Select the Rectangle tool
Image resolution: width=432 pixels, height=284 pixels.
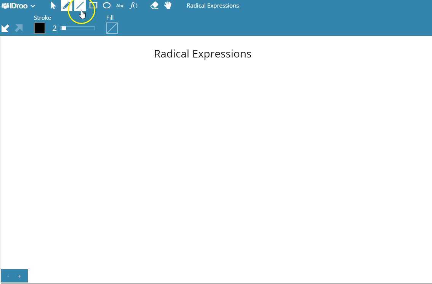coord(93,5)
